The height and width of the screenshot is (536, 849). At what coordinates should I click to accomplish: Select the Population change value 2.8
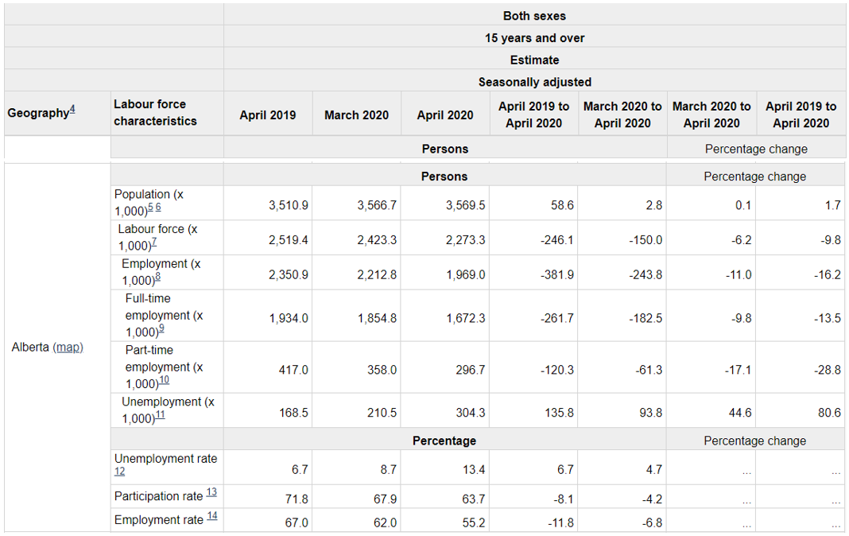tap(654, 205)
